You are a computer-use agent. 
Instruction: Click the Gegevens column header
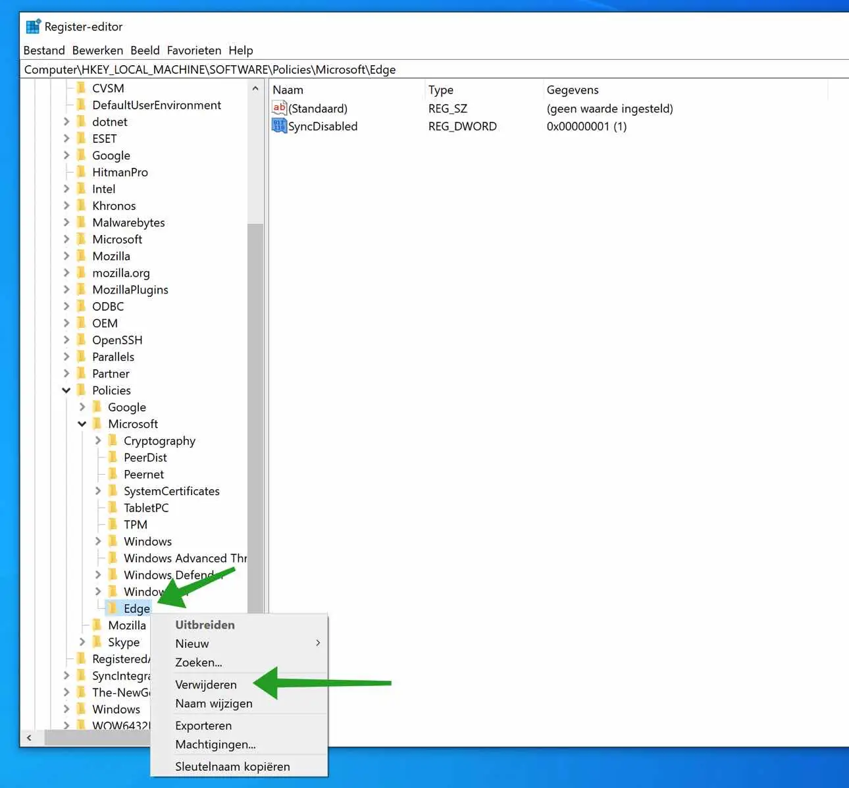685,90
